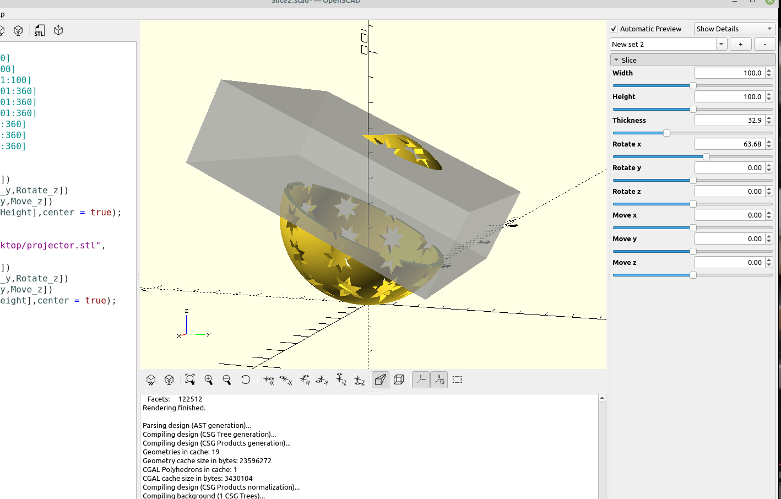The width and height of the screenshot is (781, 499).
Task: Select the orthogonal projection mode
Action: [x=399, y=379]
